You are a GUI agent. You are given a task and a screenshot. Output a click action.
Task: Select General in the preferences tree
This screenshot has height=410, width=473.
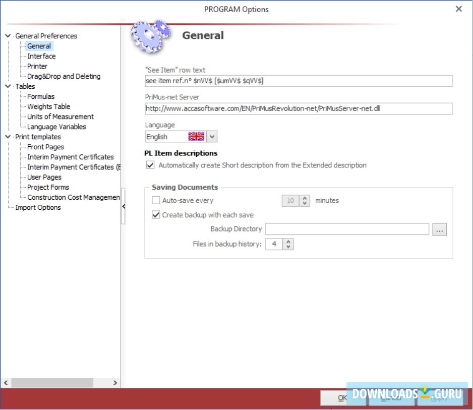pyautogui.click(x=39, y=46)
